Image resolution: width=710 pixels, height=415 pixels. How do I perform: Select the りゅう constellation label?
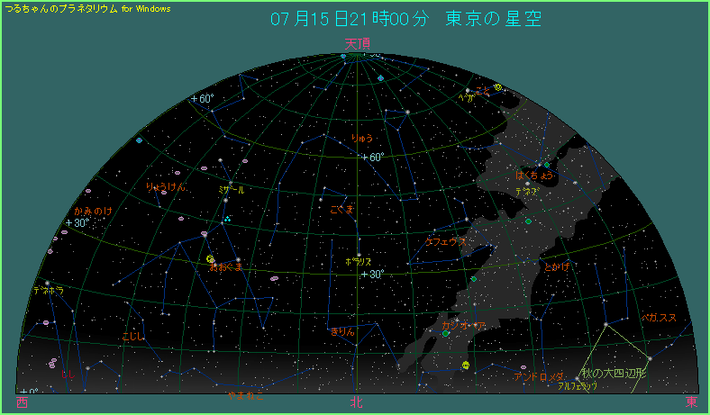pos(362,139)
